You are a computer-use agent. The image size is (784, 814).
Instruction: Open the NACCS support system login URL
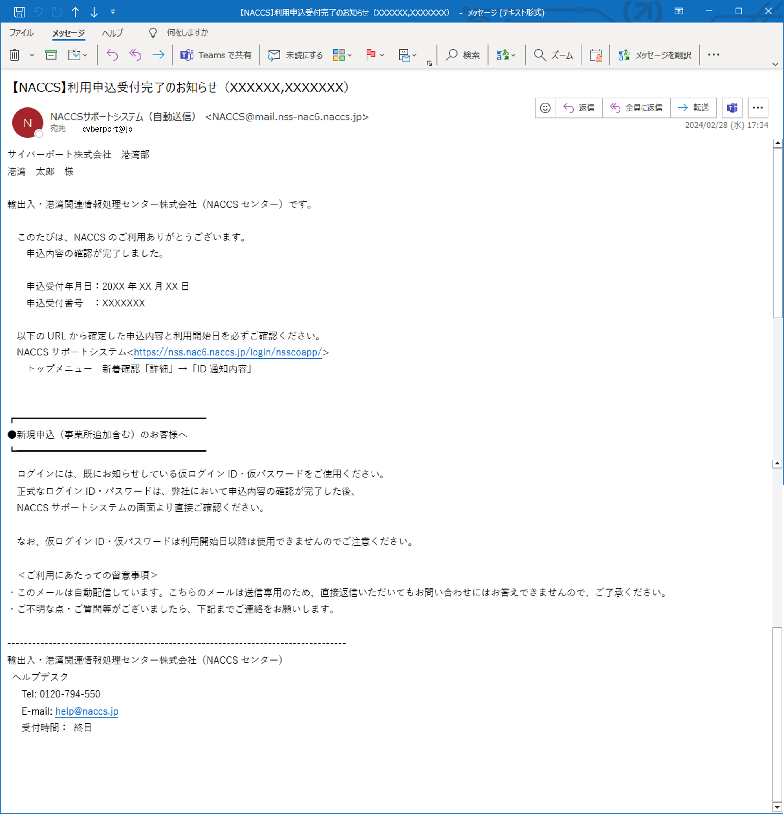click(x=228, y=352)
